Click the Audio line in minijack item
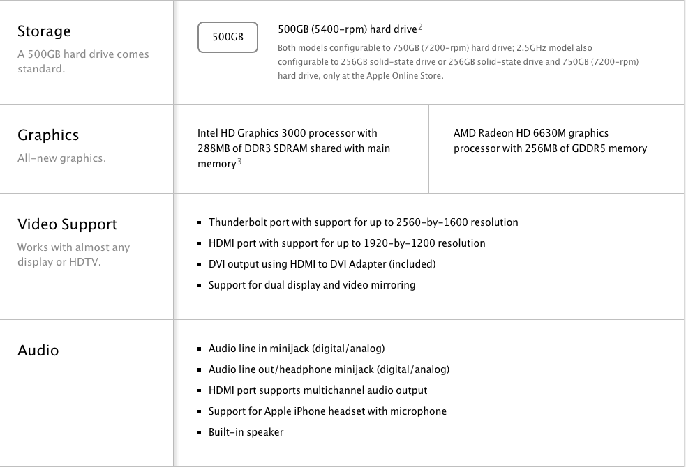686x467 pixels. coord(296,349)
